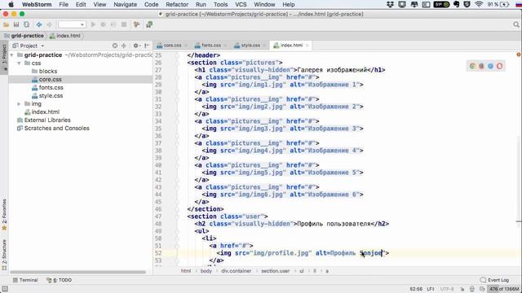Image resolution: width=522 pixels, height=293 pixels.
Task: Click the Synchronize toolbar icon
Action: click(27, 24)
